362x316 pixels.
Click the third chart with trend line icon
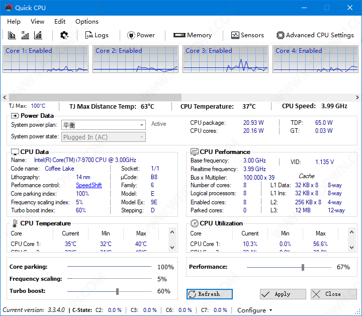[38, 35]
